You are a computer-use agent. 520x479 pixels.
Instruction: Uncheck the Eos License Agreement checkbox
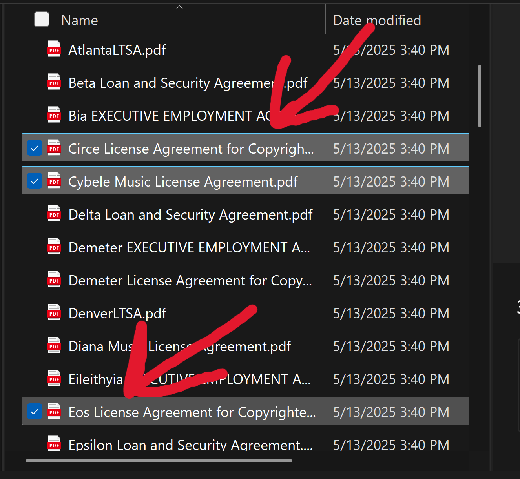tap(35, 412)
